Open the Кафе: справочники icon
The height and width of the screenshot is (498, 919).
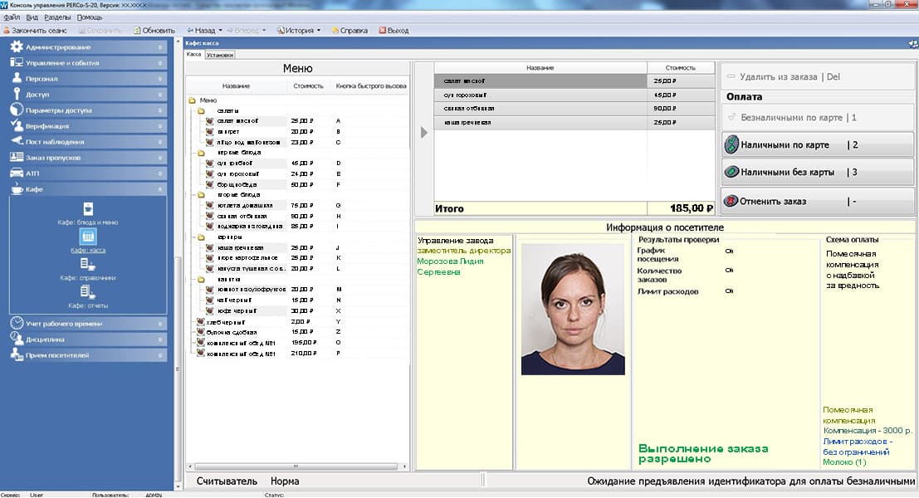(x=88, y=265)
